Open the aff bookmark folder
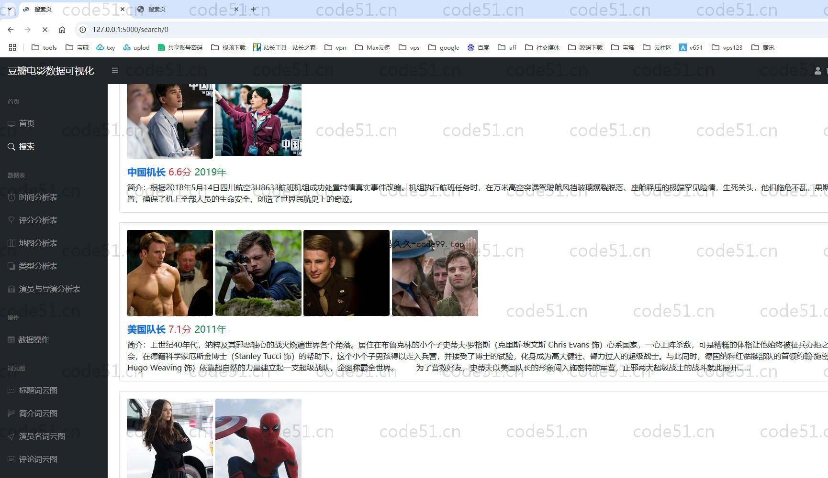The image size is (828, 478). click(507, 47)
